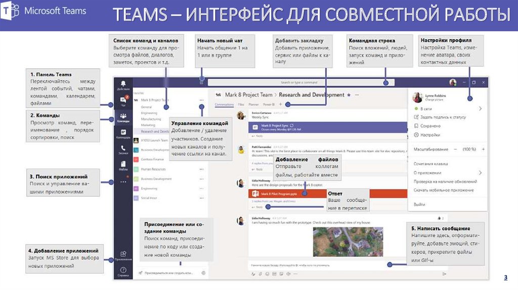Click Change picture under Lynne Robbins
The width and height of the screenshot is (518, 290).
pyautogui.click(x=434, y=100)
